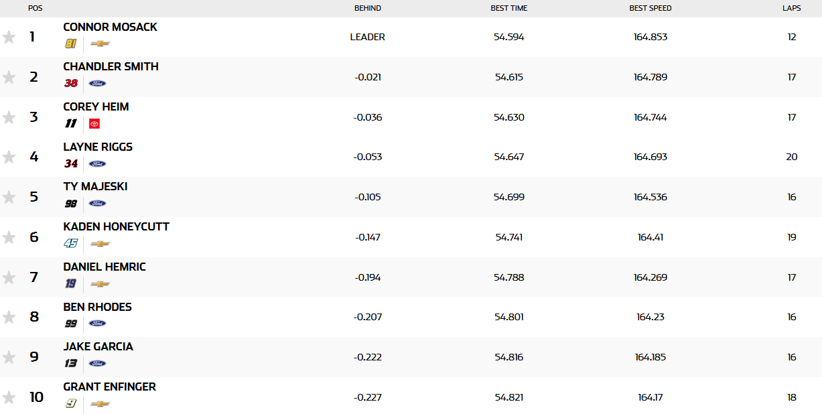Click the POS column header

click(35, 8)
